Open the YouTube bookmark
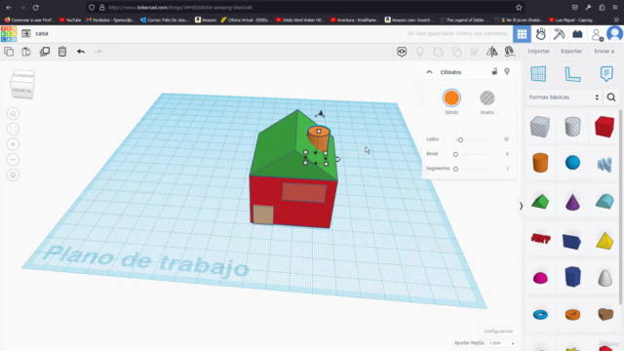The height and width of the screenshot is (351, 624). (x=70, y=19)
